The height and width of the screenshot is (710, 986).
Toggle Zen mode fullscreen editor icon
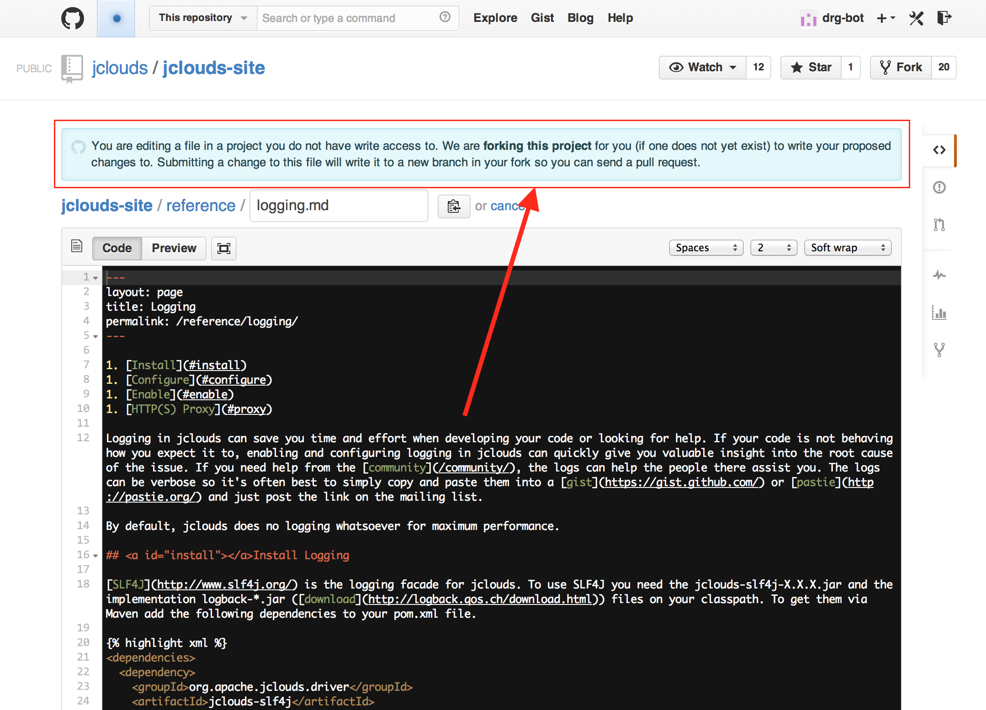(x=223, y=248)
